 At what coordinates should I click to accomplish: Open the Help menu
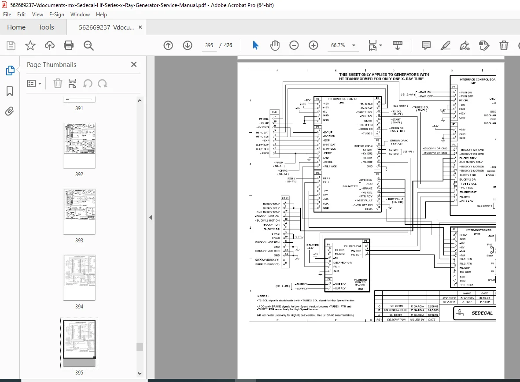(101, 15)
